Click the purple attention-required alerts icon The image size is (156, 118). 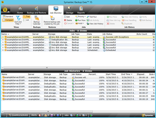click(x=52, y=115)
